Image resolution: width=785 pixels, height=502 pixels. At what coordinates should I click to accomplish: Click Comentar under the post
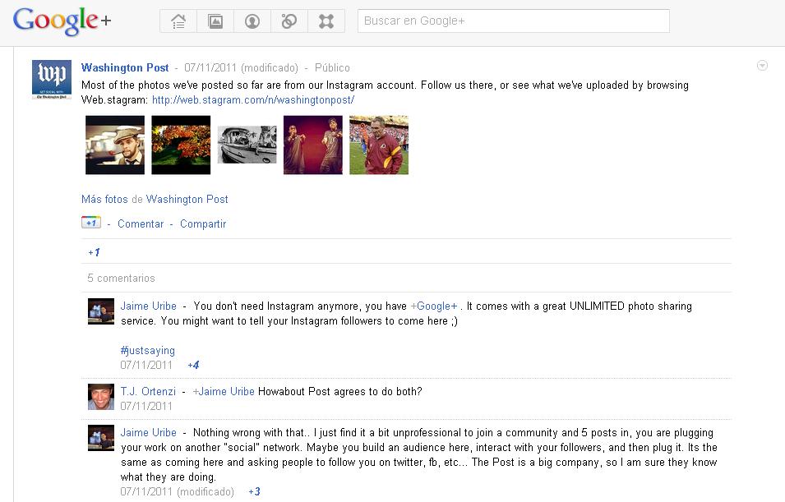(x=141, y=223)
